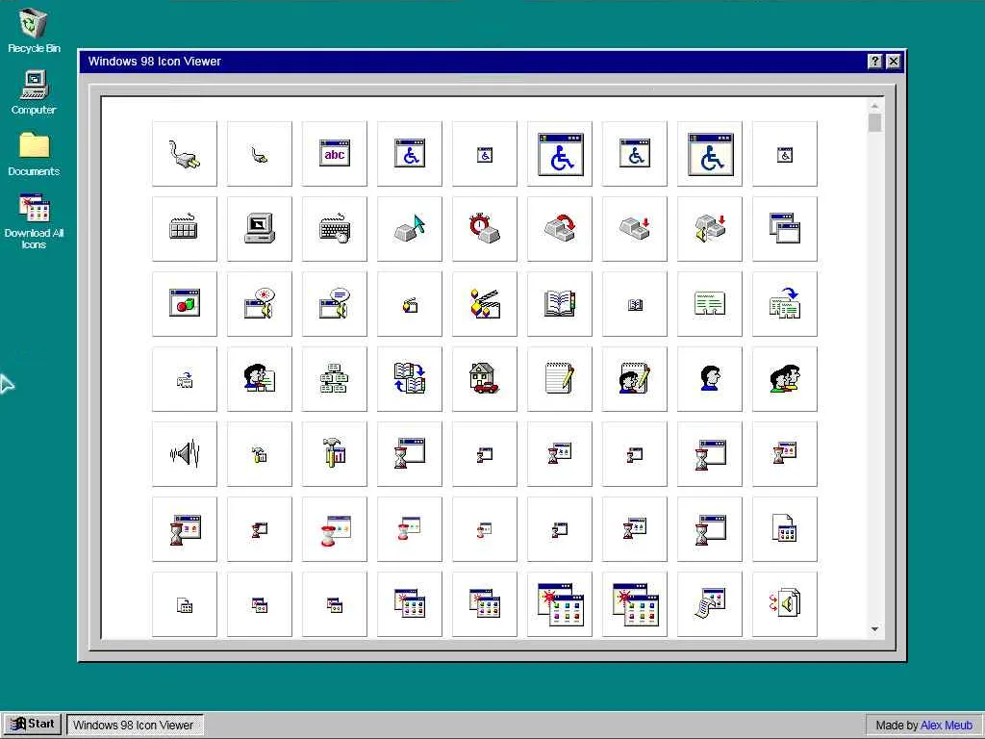This screenshot has width=985, height=739.
Task: Select the green network hierarchy icon tile
Action: 334,379
